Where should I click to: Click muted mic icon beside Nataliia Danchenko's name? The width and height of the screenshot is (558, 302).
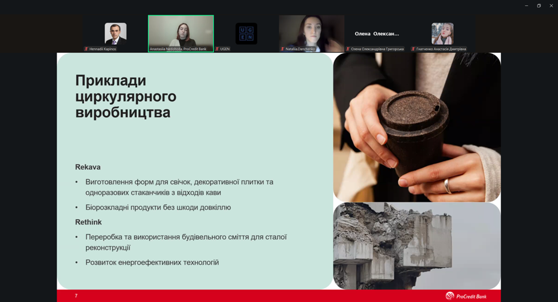[x=282, y=49]
